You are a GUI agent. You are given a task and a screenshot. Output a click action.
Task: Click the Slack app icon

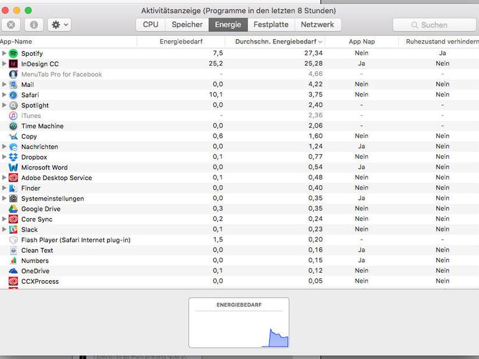[x=13, y=230]
